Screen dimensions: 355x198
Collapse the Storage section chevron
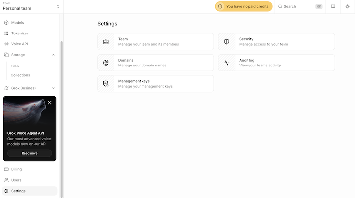pyautogui.click(x=53, y=55)
